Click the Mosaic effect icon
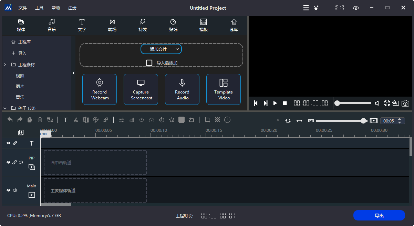414x226 pixels. 217,120
